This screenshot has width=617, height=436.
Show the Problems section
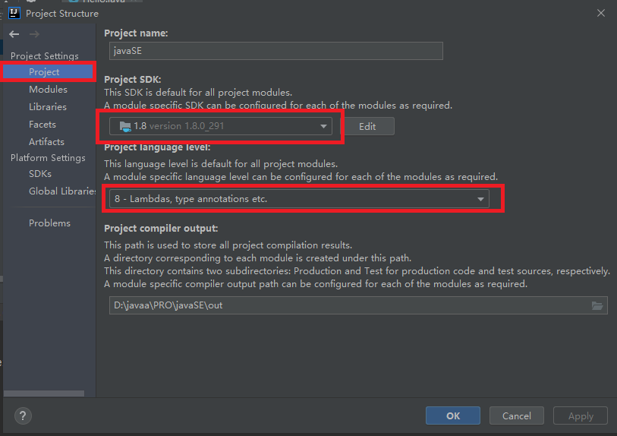click(49, 223)
